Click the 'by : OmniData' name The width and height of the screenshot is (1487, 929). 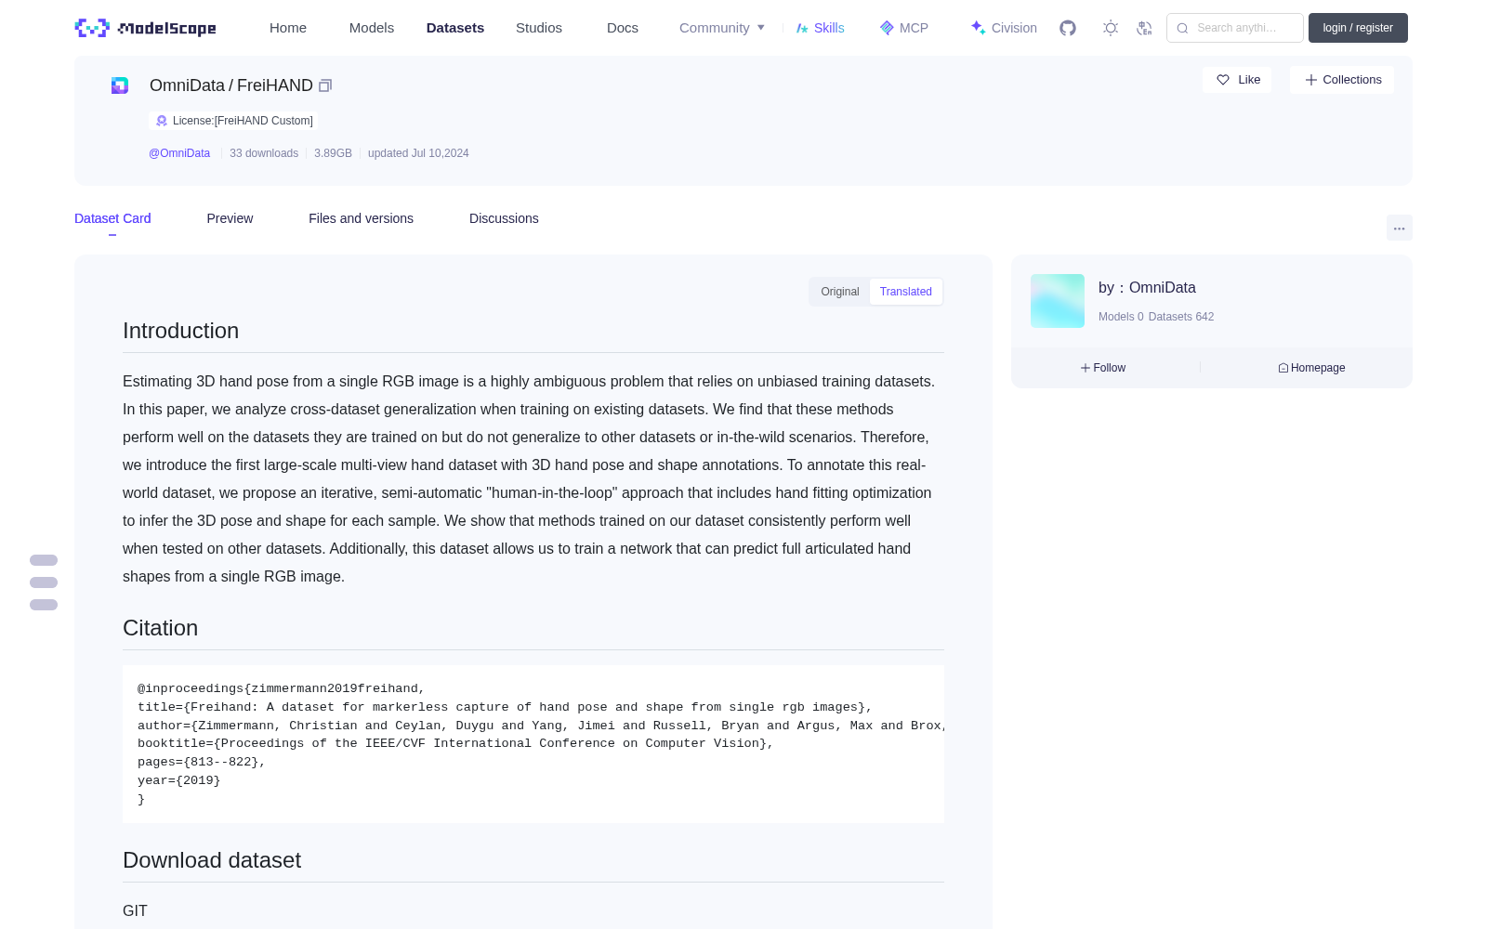pos(1147,288)
